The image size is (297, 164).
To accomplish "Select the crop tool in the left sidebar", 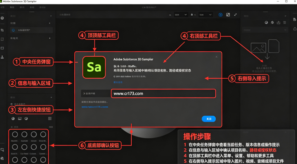I will (2, 30).
